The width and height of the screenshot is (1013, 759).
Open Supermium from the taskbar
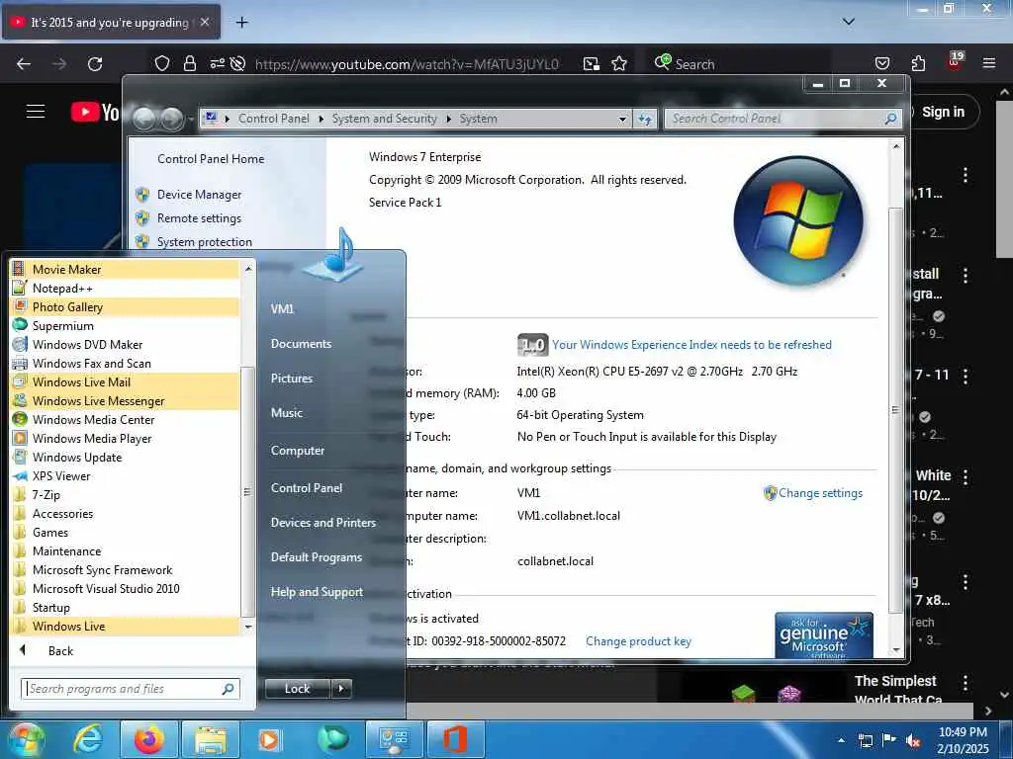[x=332, y=739]
